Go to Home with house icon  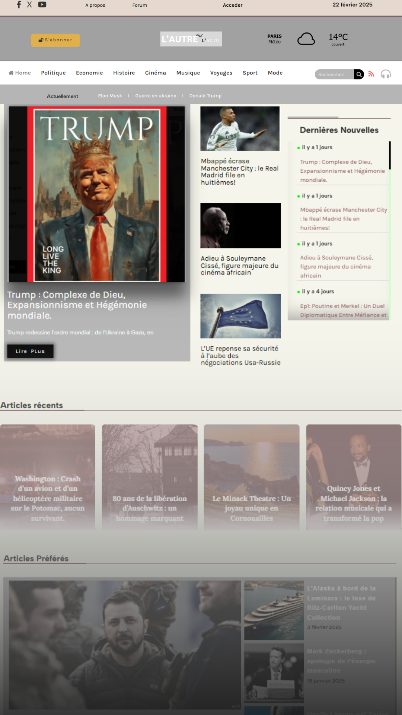[x=20, y=73]
